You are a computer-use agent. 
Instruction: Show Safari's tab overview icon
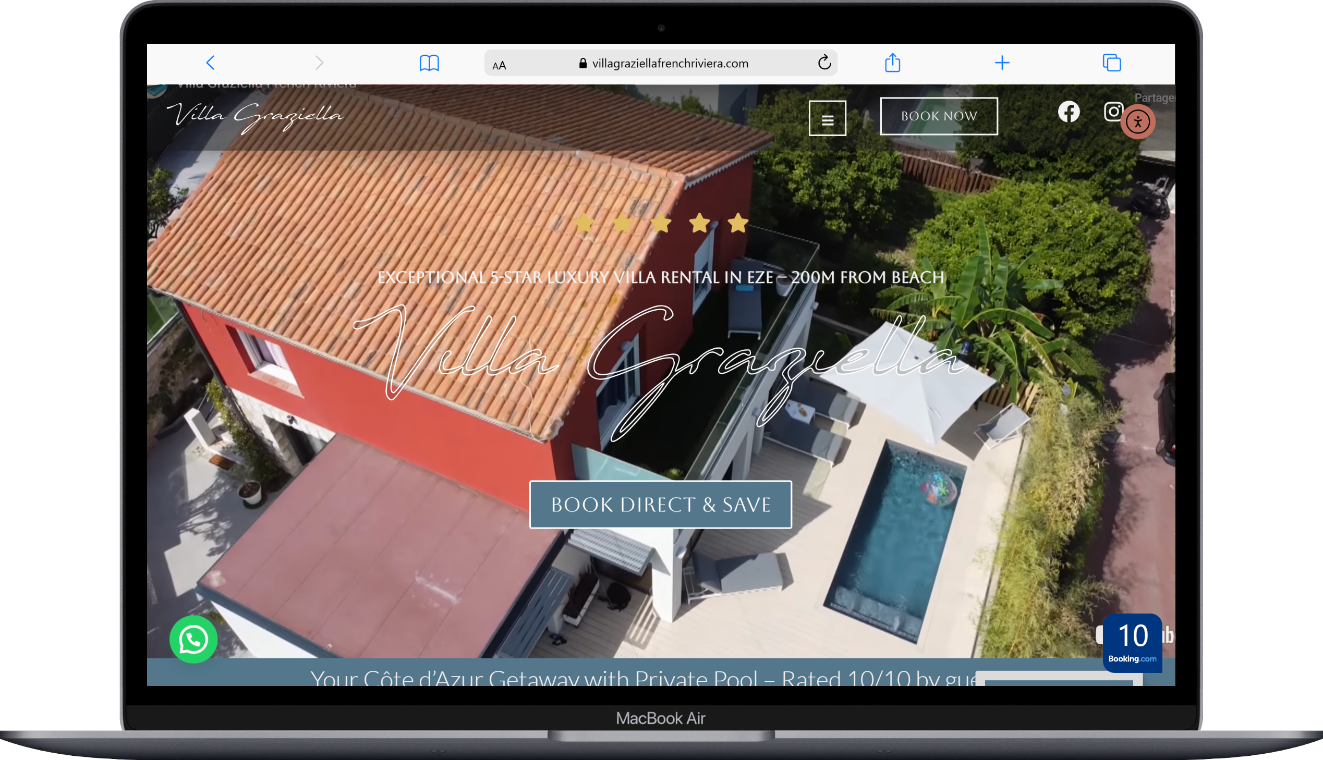[x=1112, y=63]
